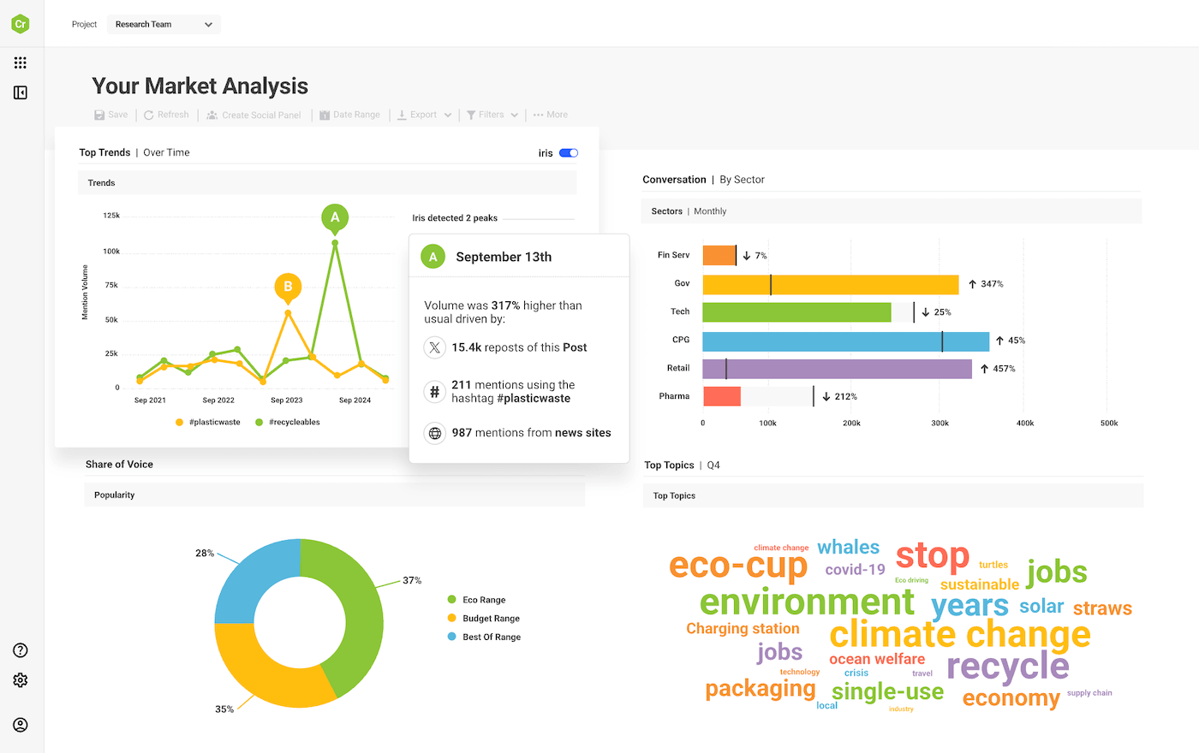The height and width of the screenshot is (753, 1199).
Task: Click the Cr logo icon
Action: pyautogui.click(x=21, y=24)
